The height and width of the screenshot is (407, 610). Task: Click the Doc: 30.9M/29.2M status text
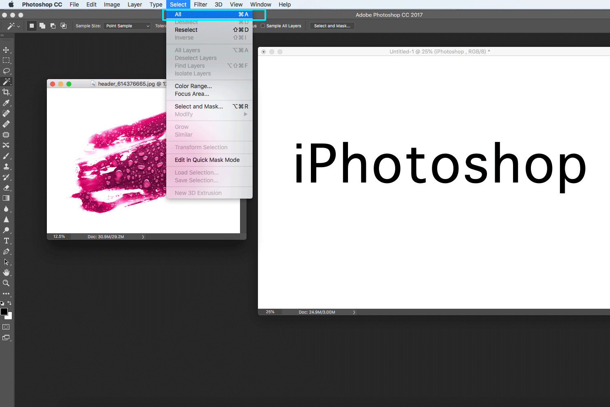point(106,237)
